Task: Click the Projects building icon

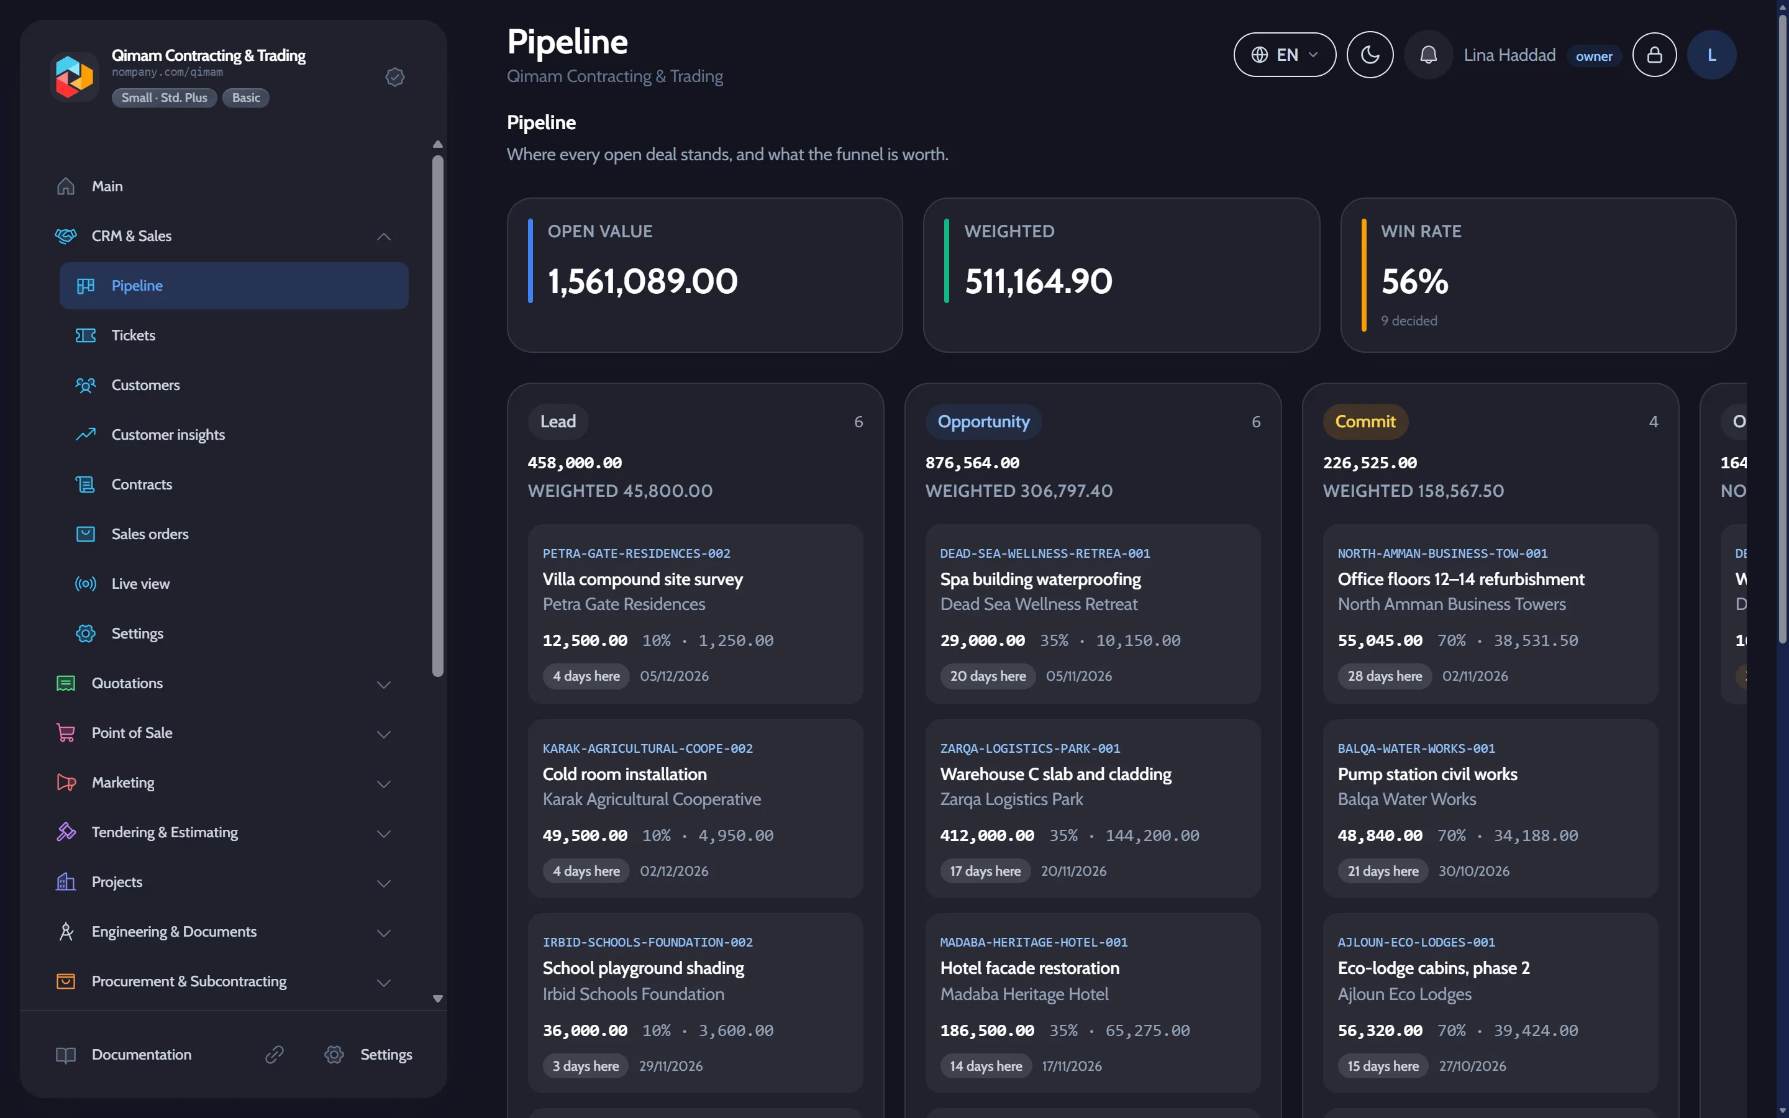Action: click(66, 882)
